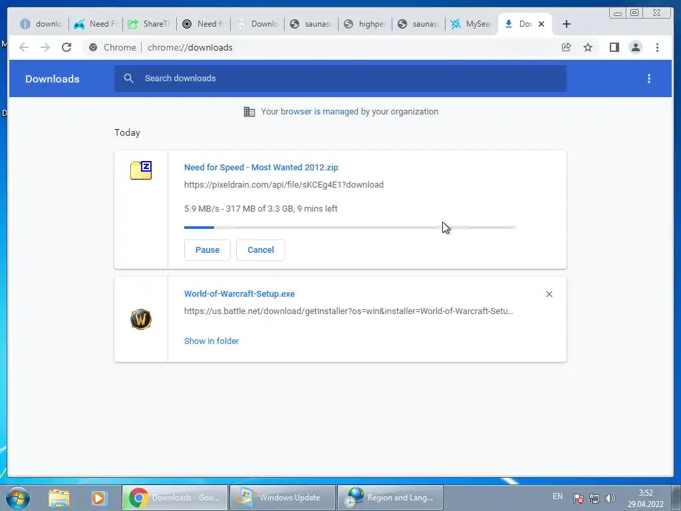Image resolution: width=681 pixels, height=511 pixels.
Task: Open the Region and Language taskbar window
Action: coord(390,498)
